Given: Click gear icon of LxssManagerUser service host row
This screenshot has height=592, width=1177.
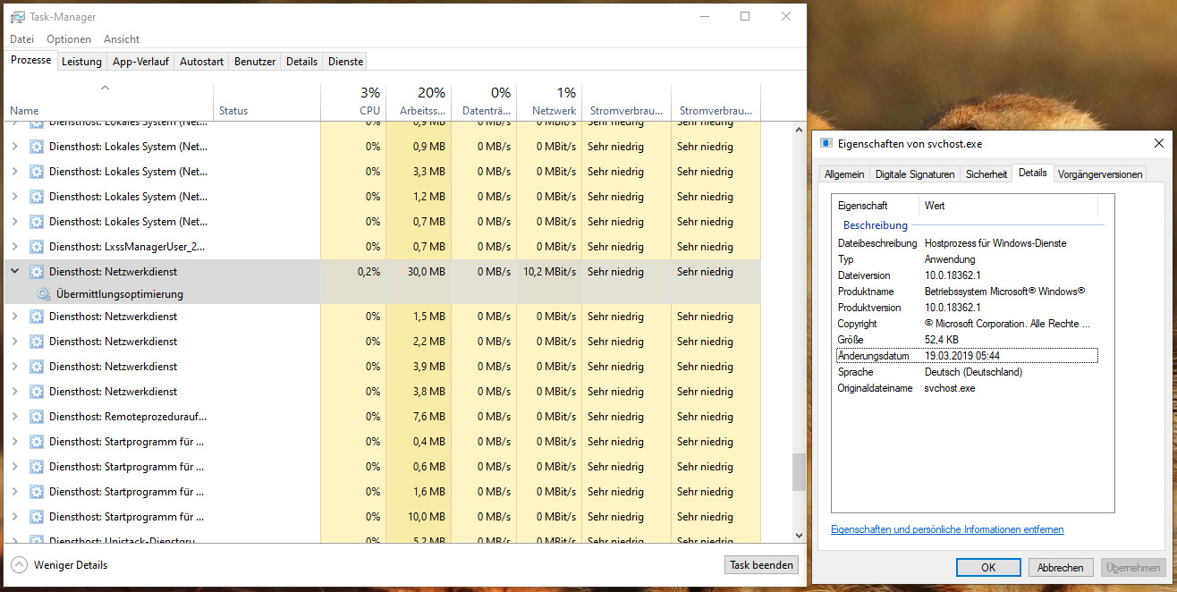Looking at the screenshot, I should [37, 247].
